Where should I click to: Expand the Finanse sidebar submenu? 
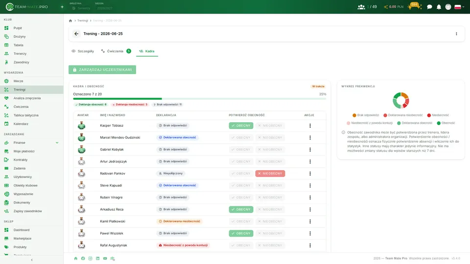[57, 143]
